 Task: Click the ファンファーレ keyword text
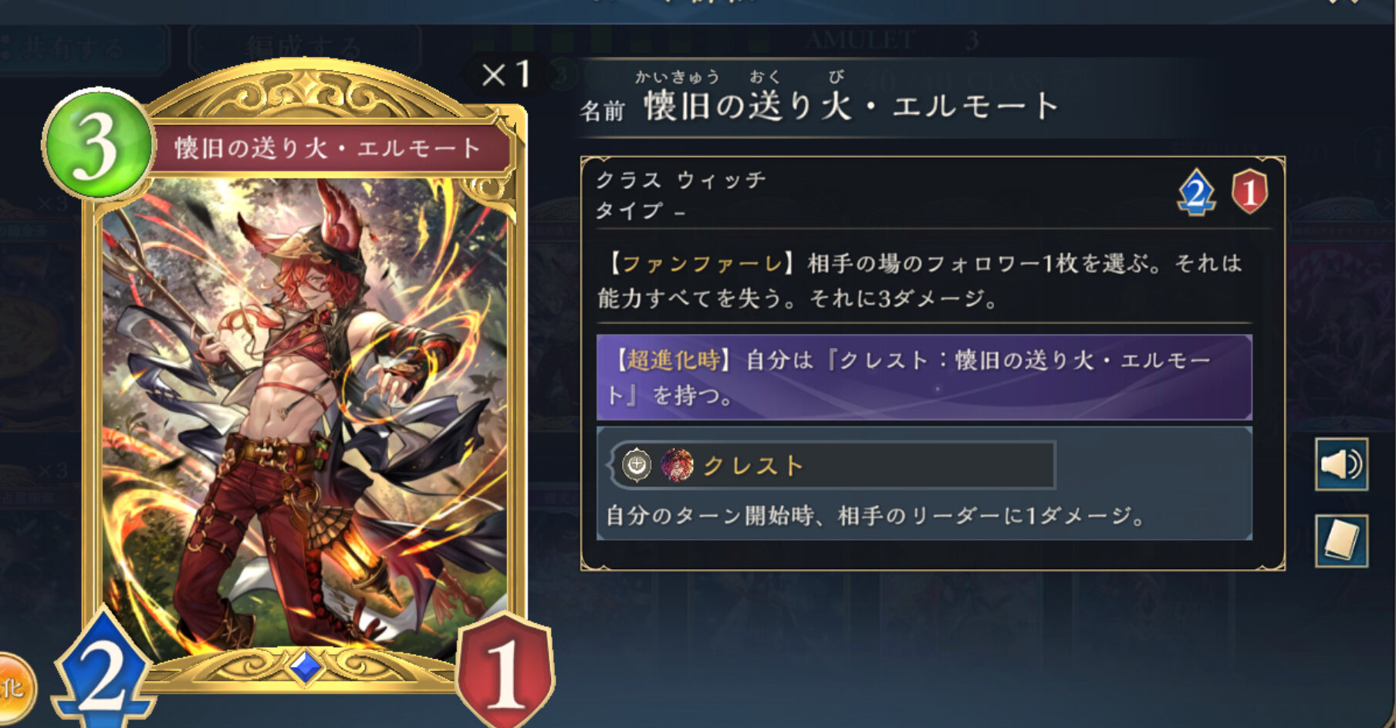[x=702, y=265]
